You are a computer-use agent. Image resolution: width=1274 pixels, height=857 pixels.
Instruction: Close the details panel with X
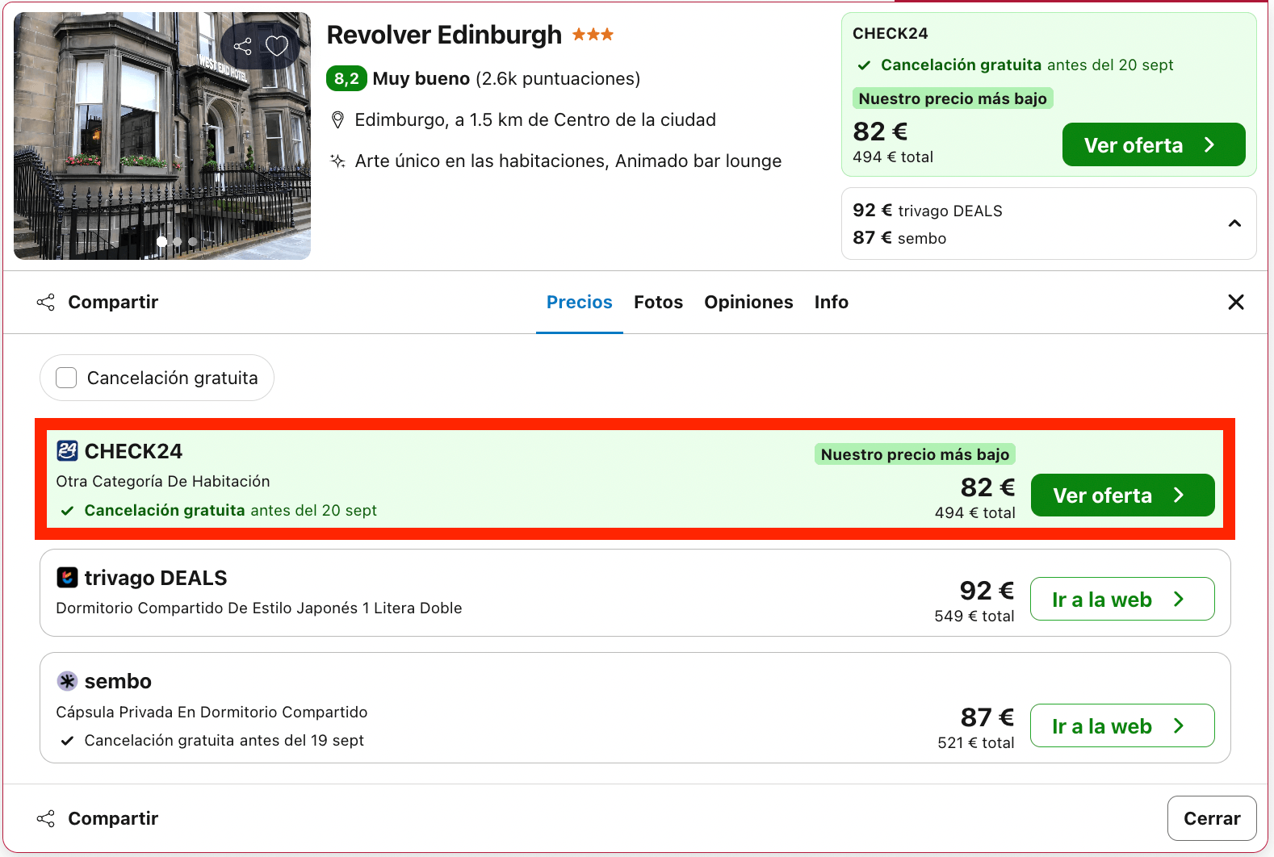1236,302
